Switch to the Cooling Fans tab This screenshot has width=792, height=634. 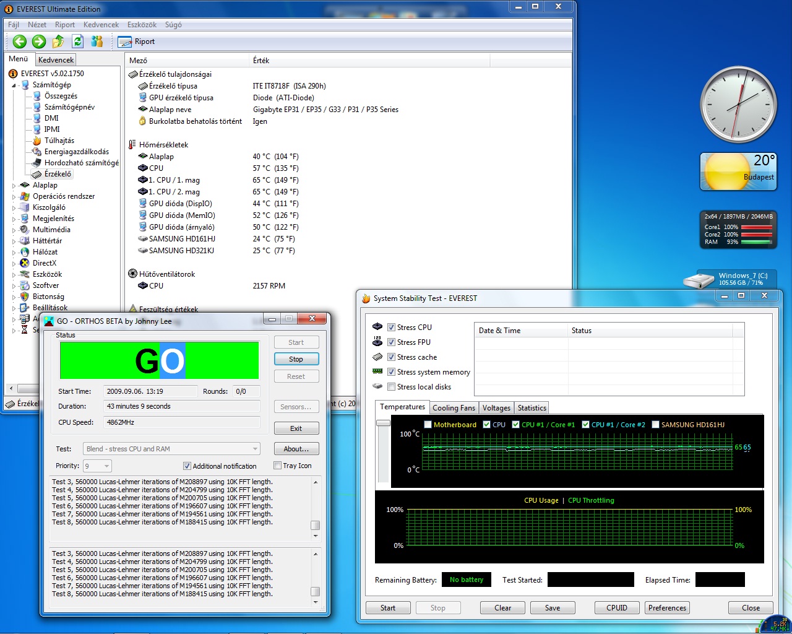(454, 408)
